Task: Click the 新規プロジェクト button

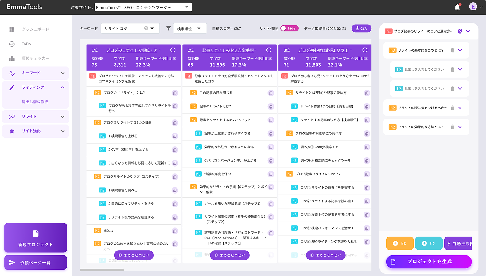Action: pyautogui.click(x=36, y=238)
